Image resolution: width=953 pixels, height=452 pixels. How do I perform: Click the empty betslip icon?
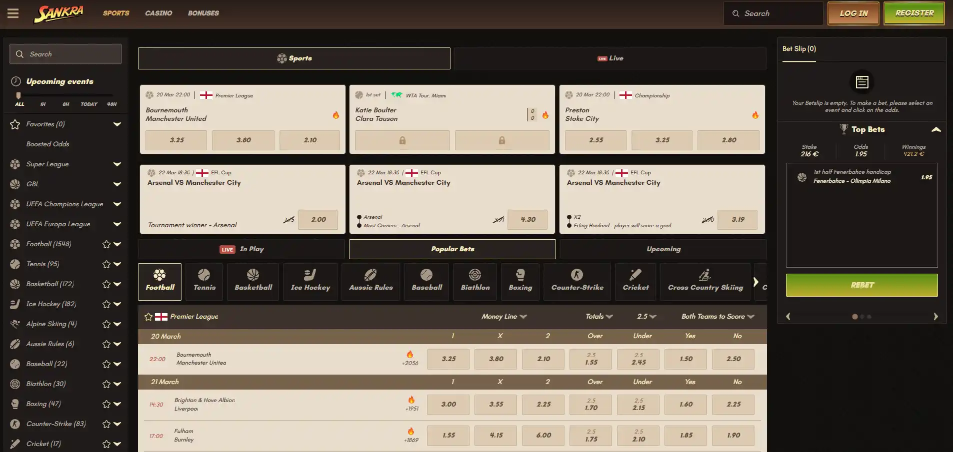click(x=862, y=82)
